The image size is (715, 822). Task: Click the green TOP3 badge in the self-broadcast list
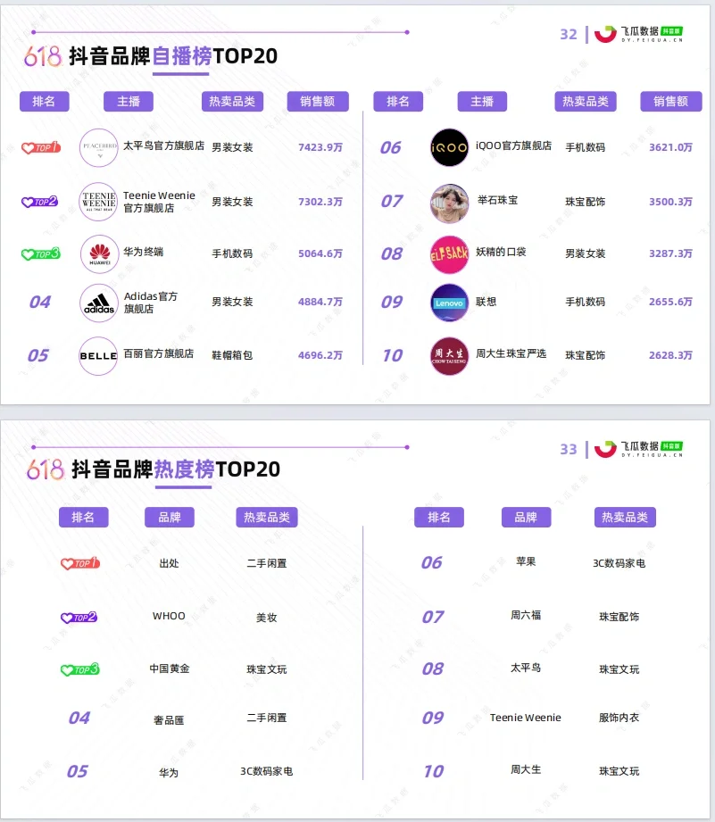(41, 254)
